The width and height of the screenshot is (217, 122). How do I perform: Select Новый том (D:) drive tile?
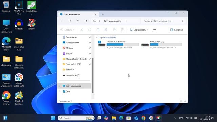point(161,44)
